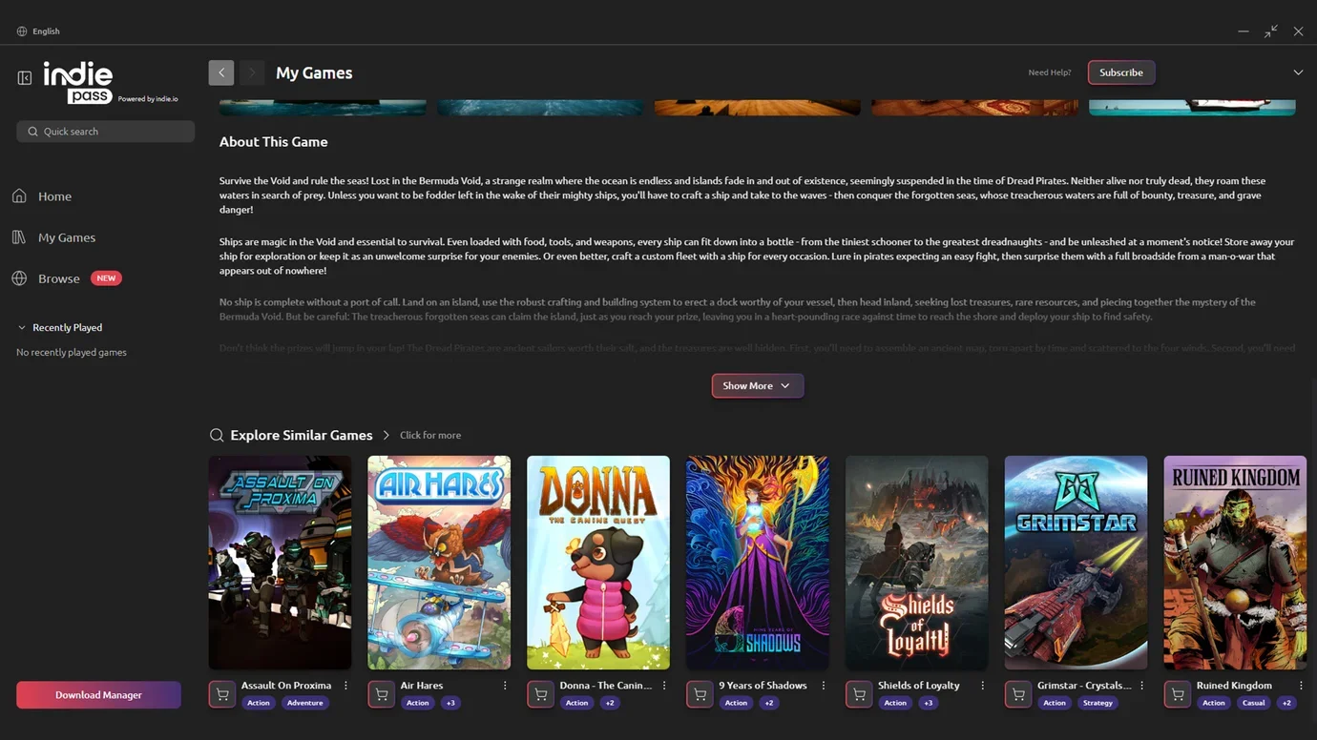This screenshot has height=740, width=1317.
Task: Open the Download Manager
Action: (98, 695)
